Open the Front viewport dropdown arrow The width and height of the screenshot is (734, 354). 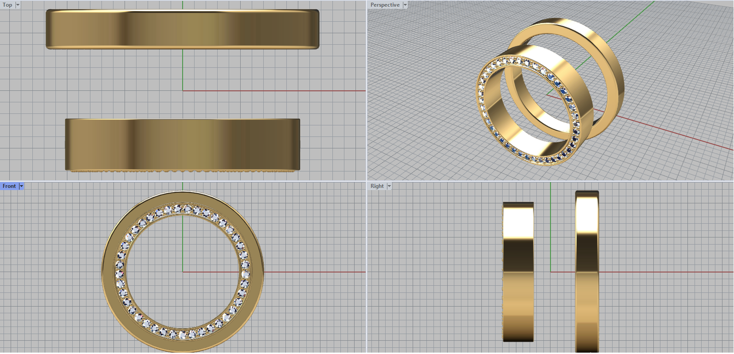(x=21, y=186)
